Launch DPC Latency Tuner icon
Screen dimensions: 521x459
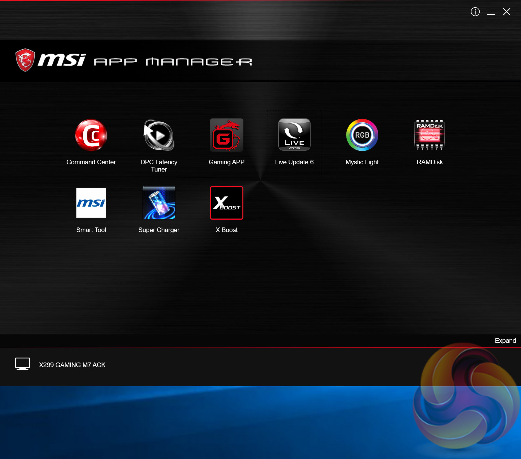coord(159,135)
